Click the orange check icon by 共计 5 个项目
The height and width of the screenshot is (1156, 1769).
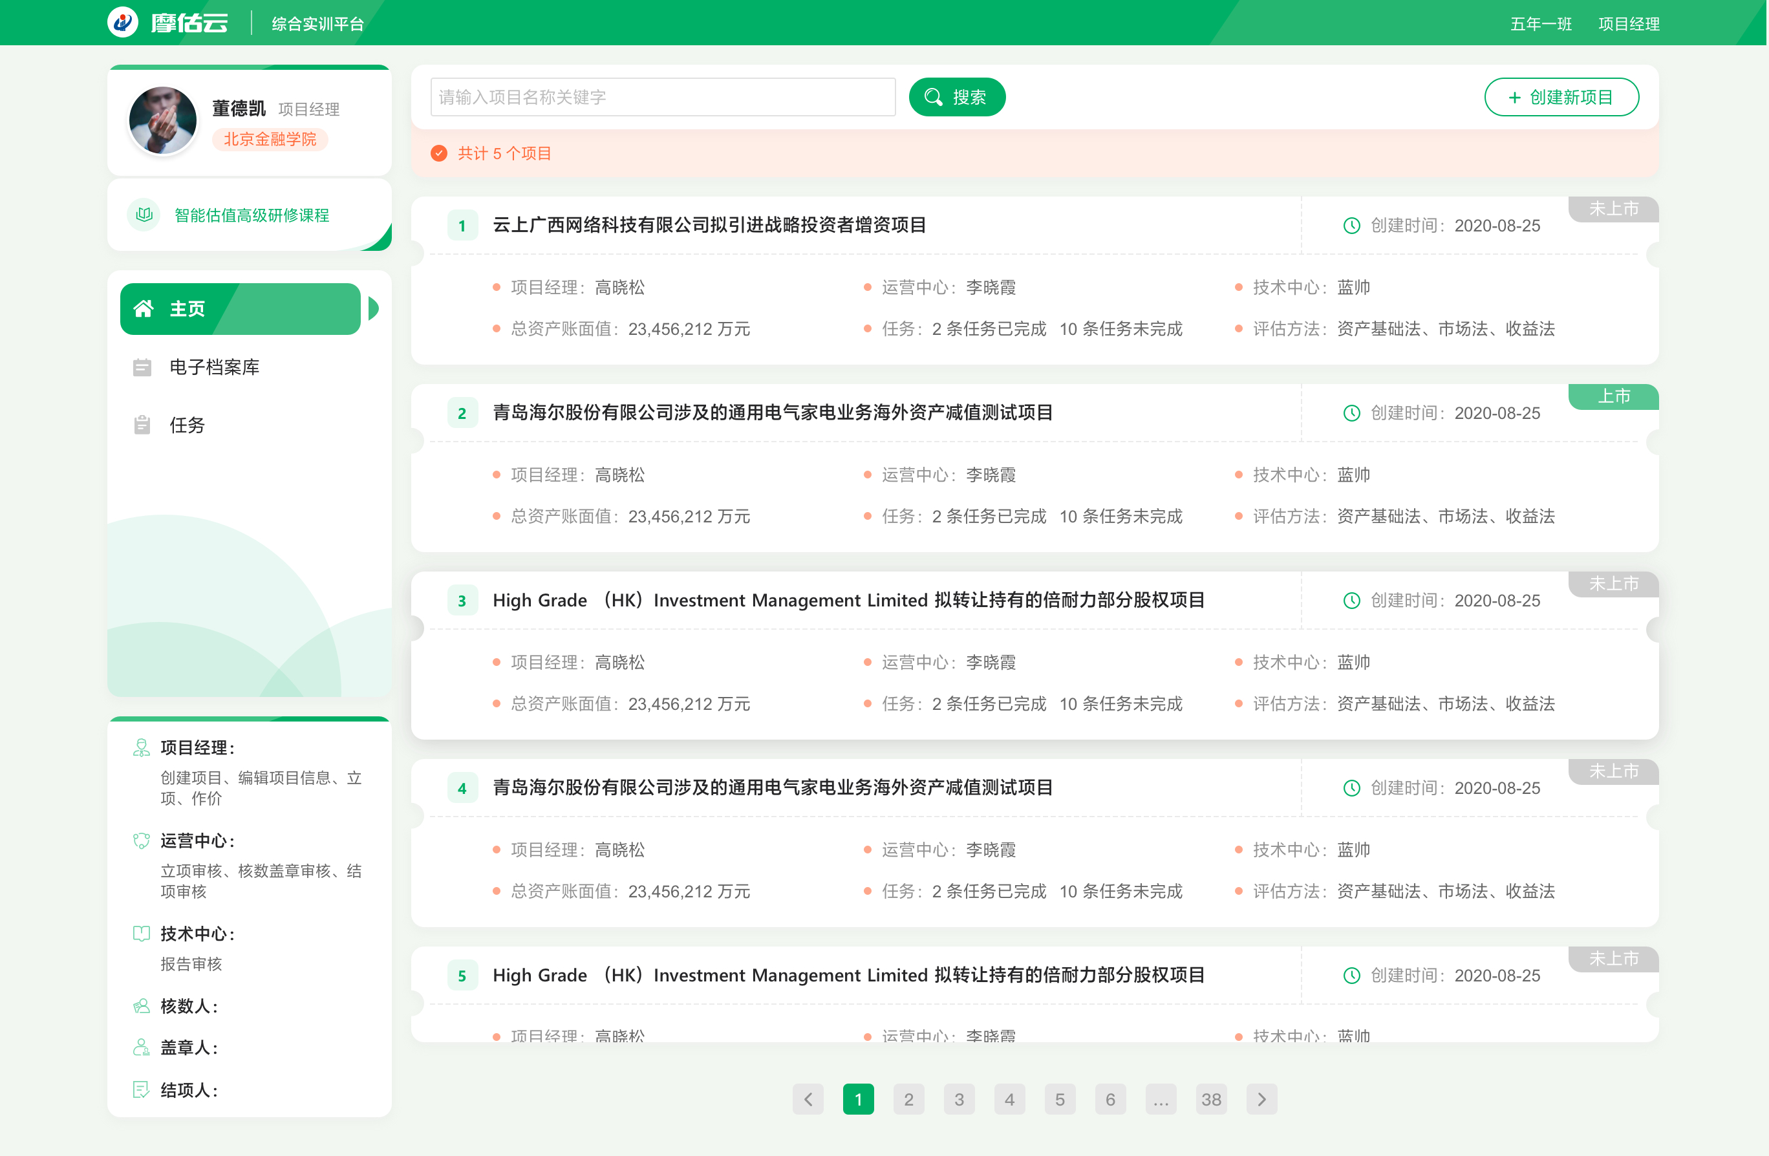[438, 154]
